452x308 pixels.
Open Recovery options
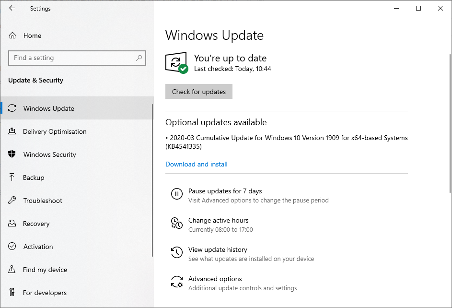click(77, 224)
